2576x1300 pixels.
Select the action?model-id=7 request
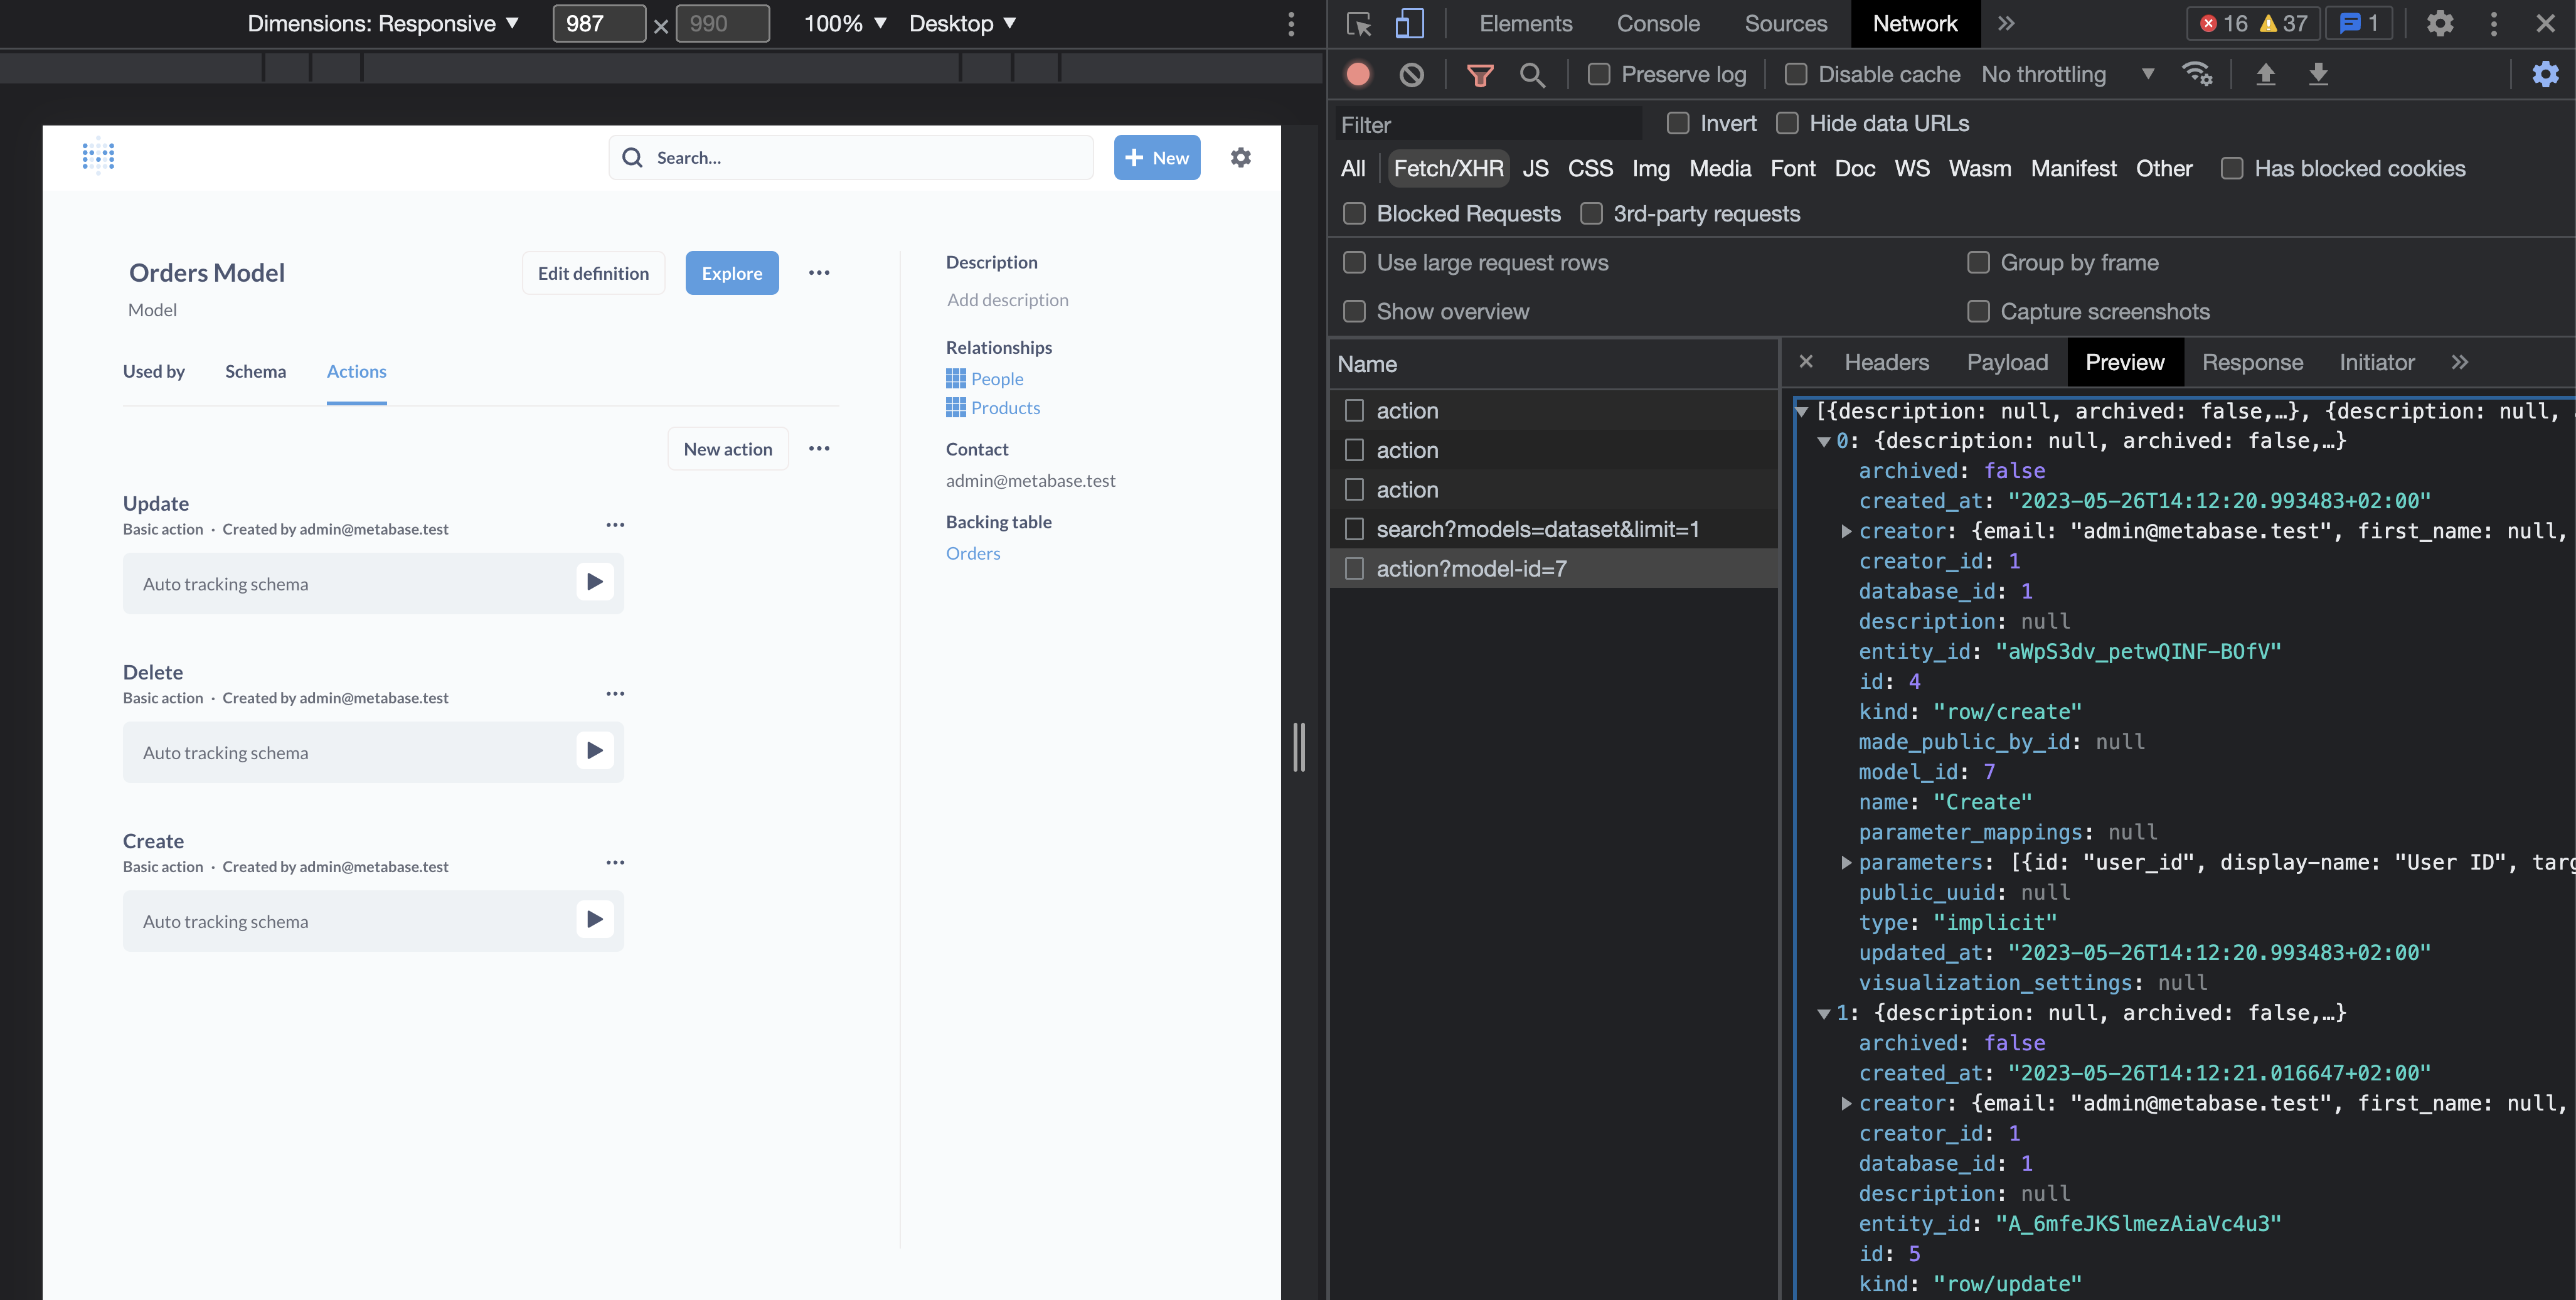[1470, 568]
